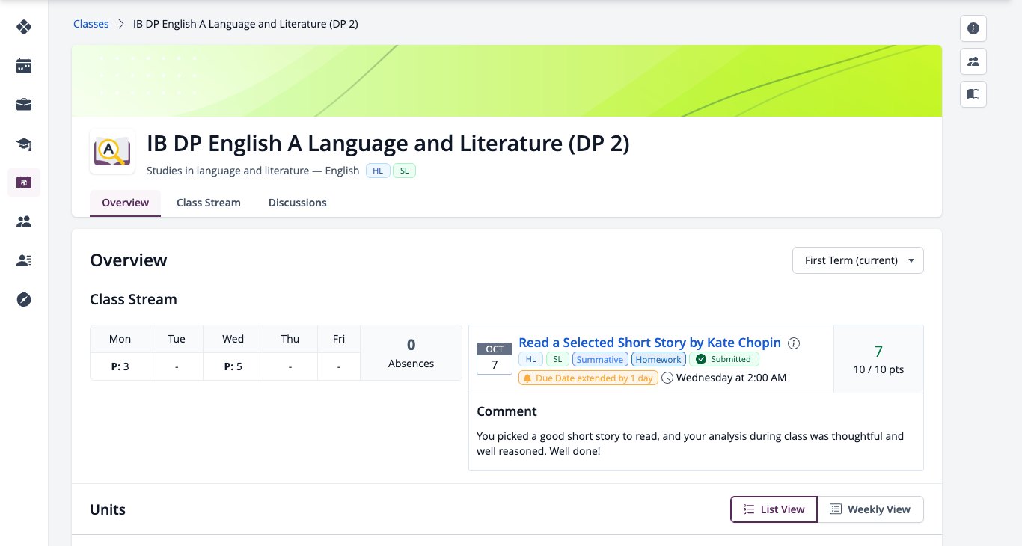Open the Class Stream tab

point(209,203)
